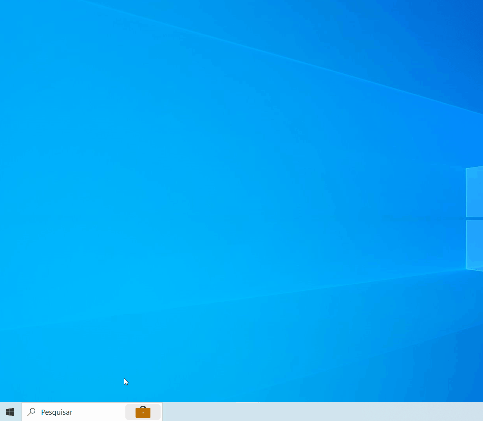This screenshot has height=421, width=483.
Task: Click the magnifying glass search icon
Action: click(32, 412)
